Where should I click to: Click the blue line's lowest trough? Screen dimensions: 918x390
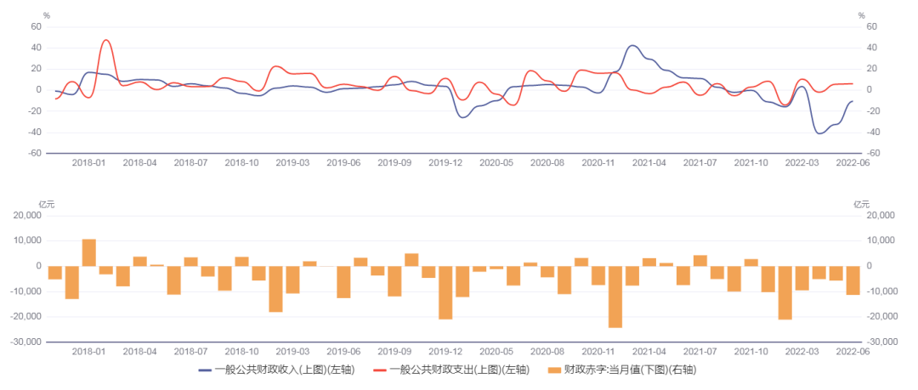819,133
